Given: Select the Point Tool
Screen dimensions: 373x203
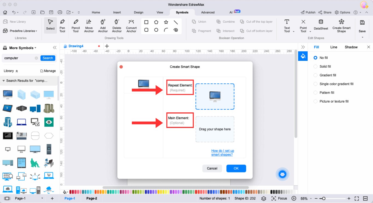Looking at the screenshot, I should click(303, 26).
